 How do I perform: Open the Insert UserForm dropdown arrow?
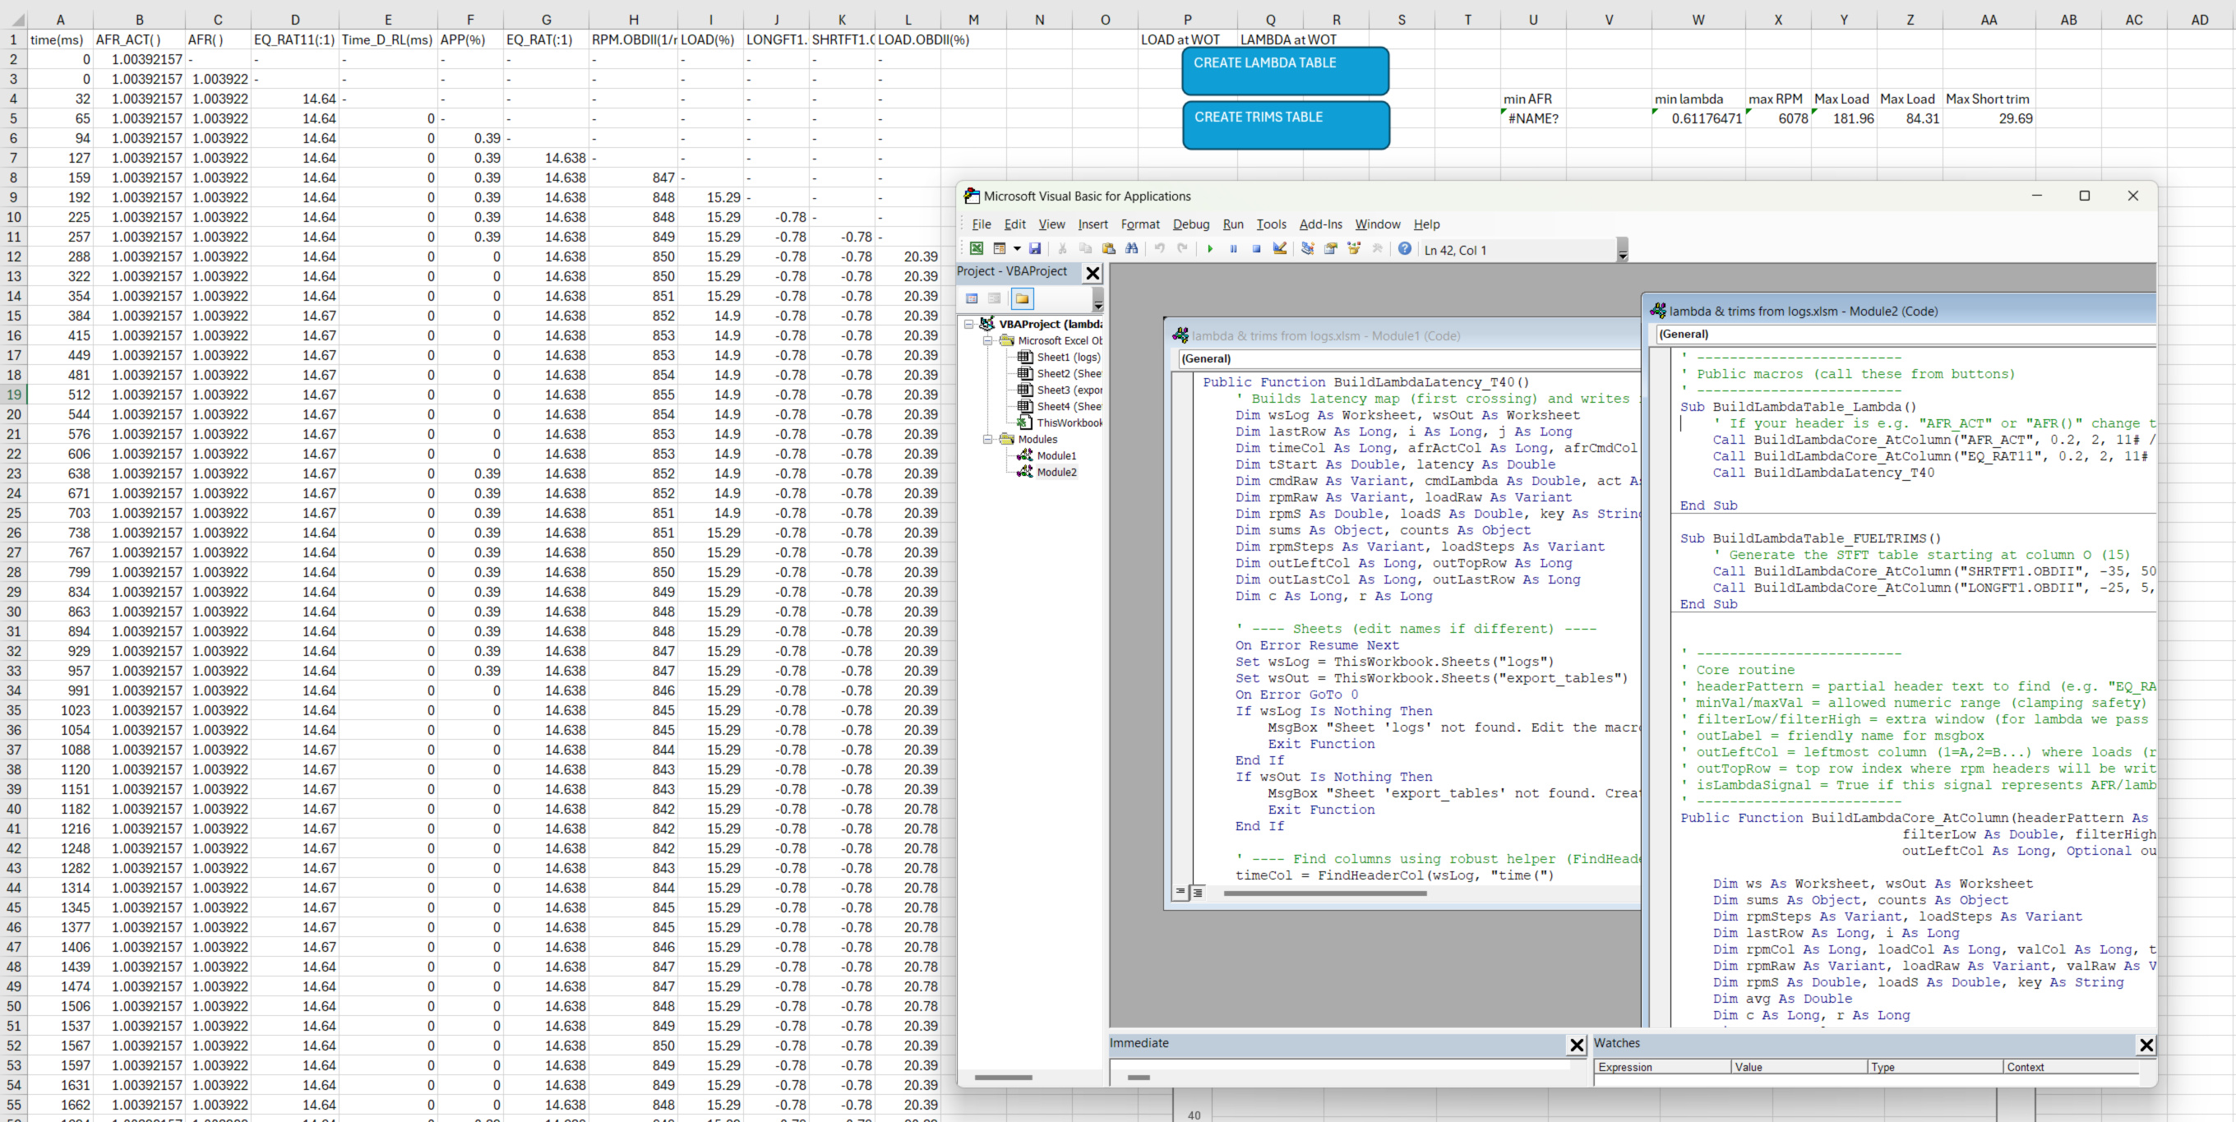(1016, 249)
